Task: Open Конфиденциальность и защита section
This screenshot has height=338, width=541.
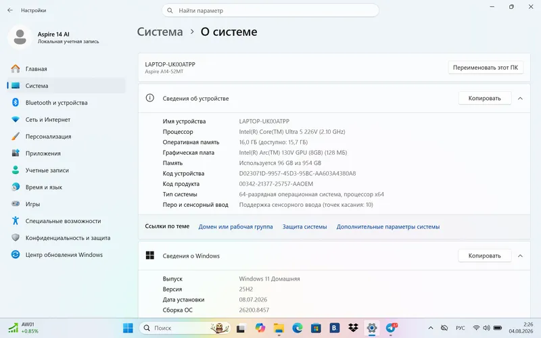Action: [66, 238]
